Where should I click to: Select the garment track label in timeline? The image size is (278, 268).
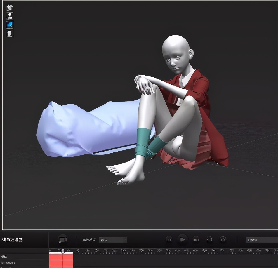coord(4,257)
